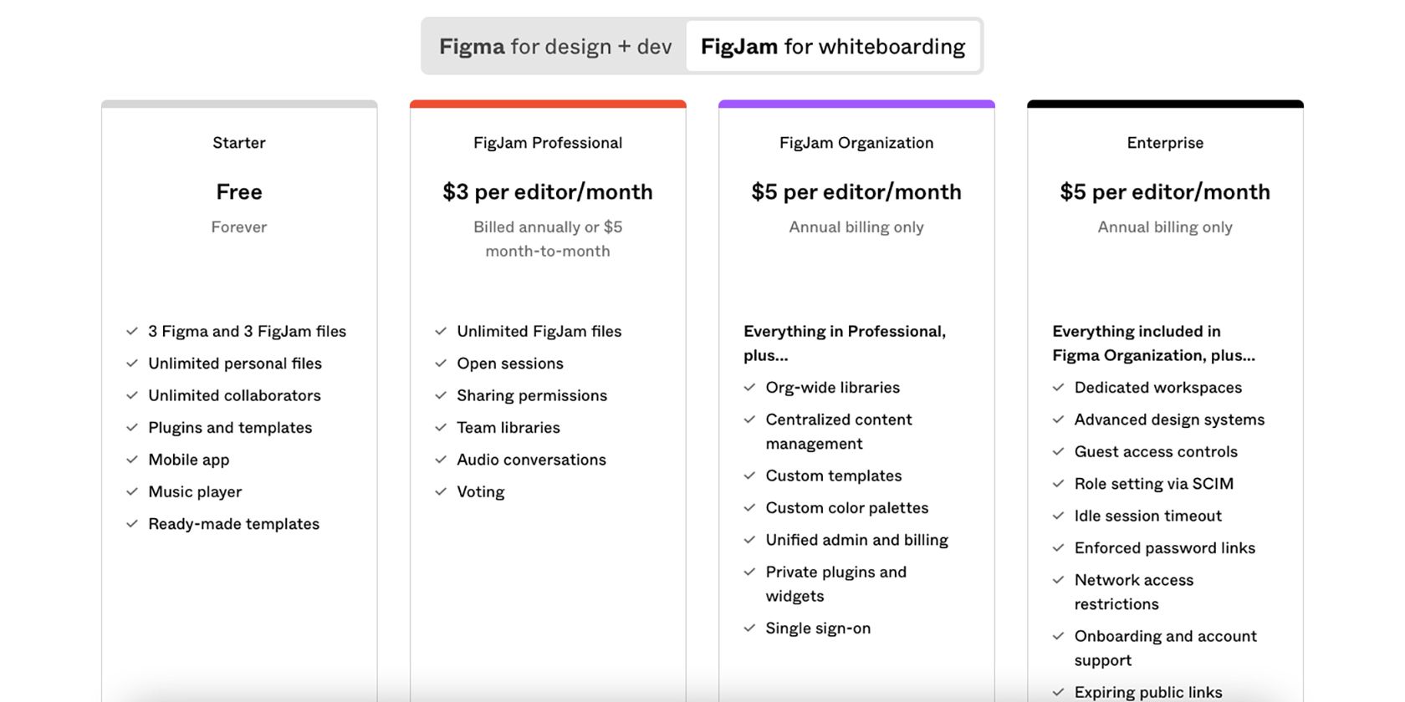The image size is (1405, 702).
Task: Click the checkmark beside Custom color palettes
Action: (748, 508)
